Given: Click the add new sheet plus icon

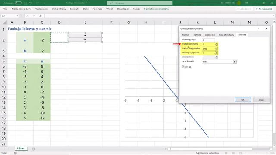Looking at the screenshot, I should (34, 149).
